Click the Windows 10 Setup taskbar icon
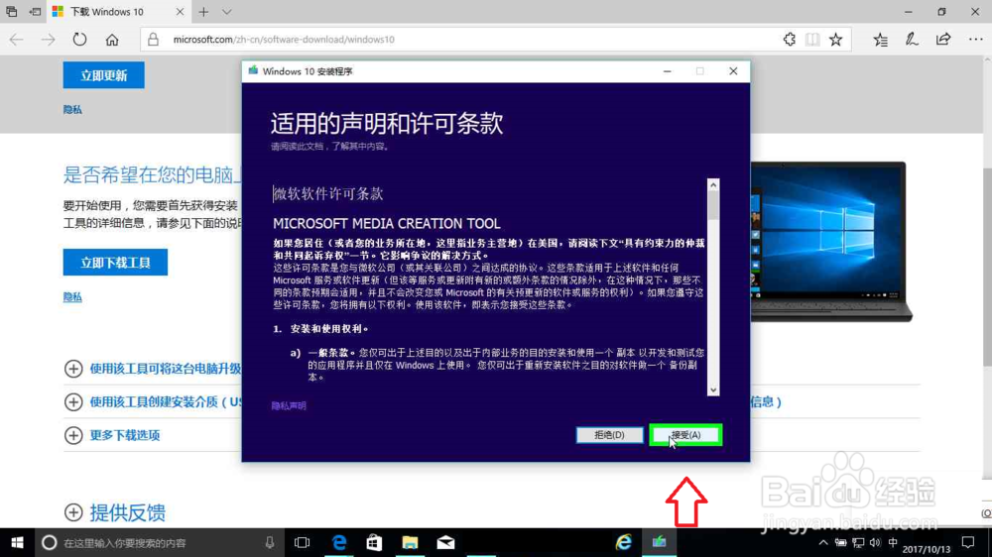 [660, 542]
